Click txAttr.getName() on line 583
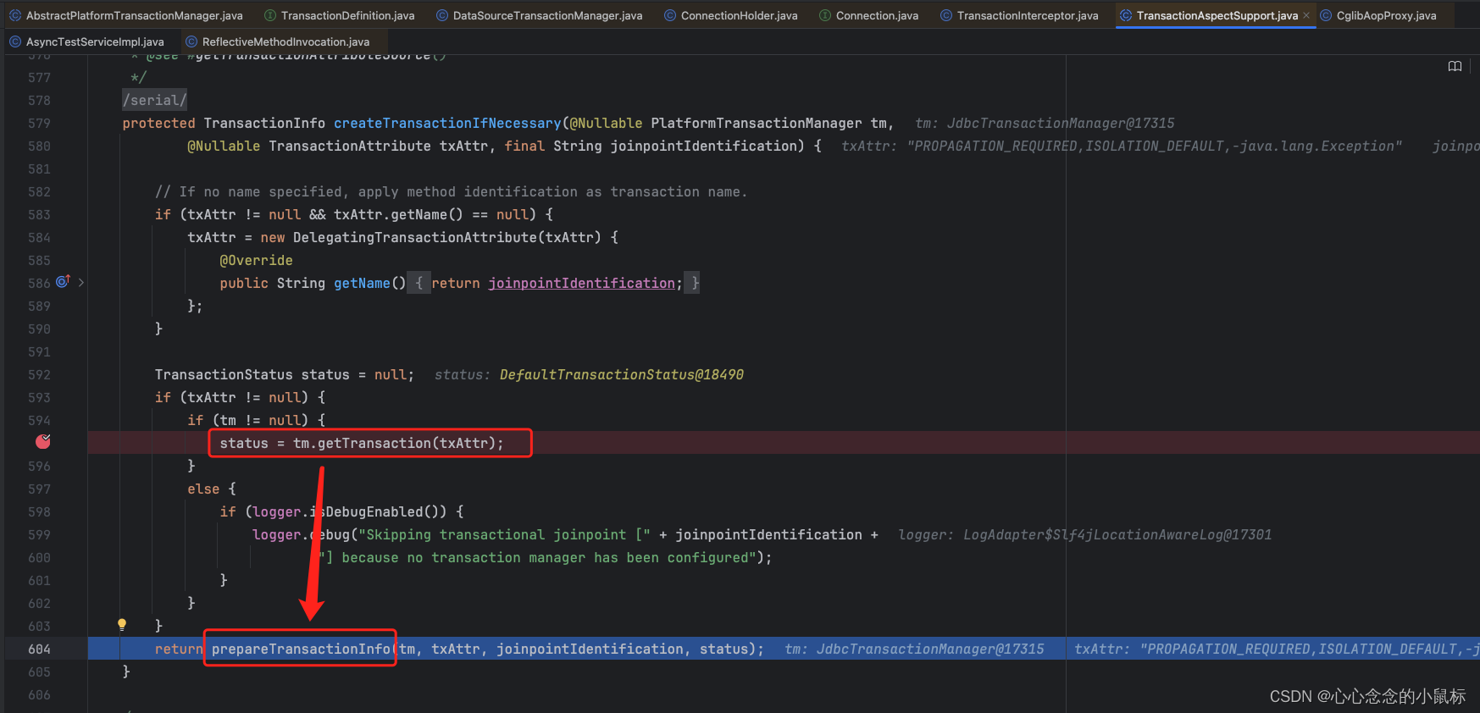Image resolution: width=1480 pixels, height=713 pixels. [398, 214]
